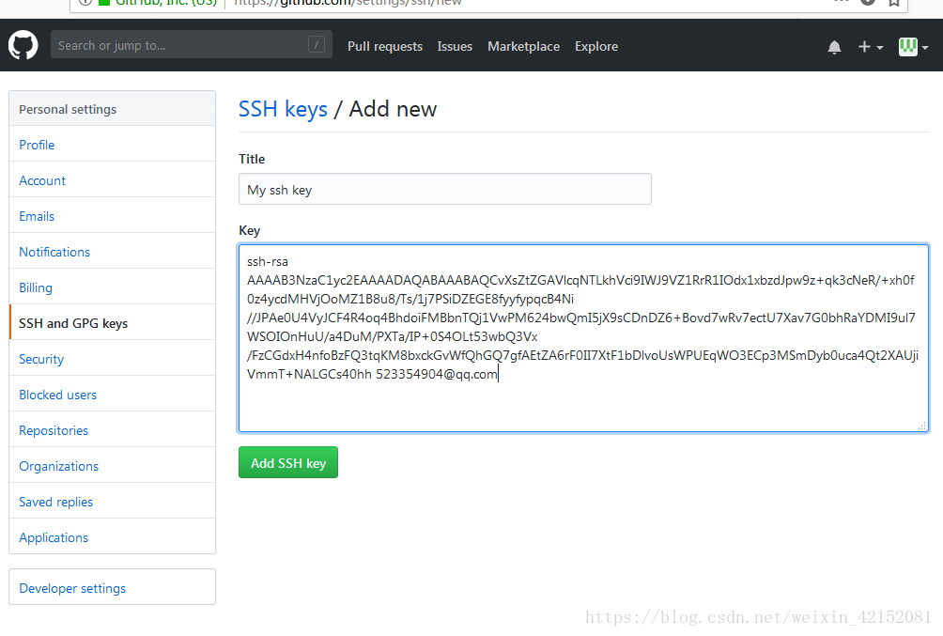943x636 pixels.
Task: Go to Emails settings
Action: pyautogui.click(x=113, y=216)
